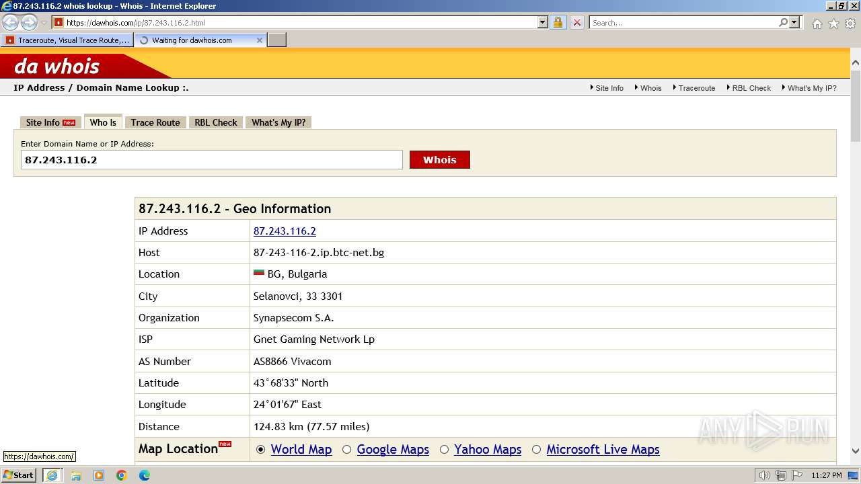
Task: Click the page scrollbar down arrow
Action: pyautogui.click(x=855, y=451)
